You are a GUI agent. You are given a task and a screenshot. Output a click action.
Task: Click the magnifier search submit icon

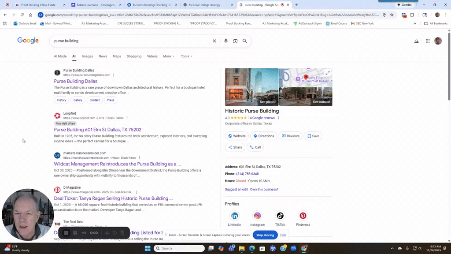(244, 41)
